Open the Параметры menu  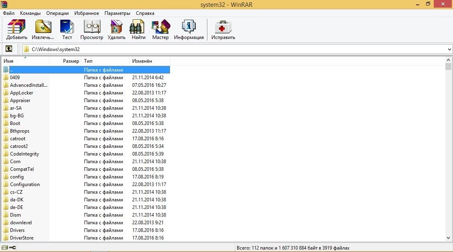click(x=117, y=13)
